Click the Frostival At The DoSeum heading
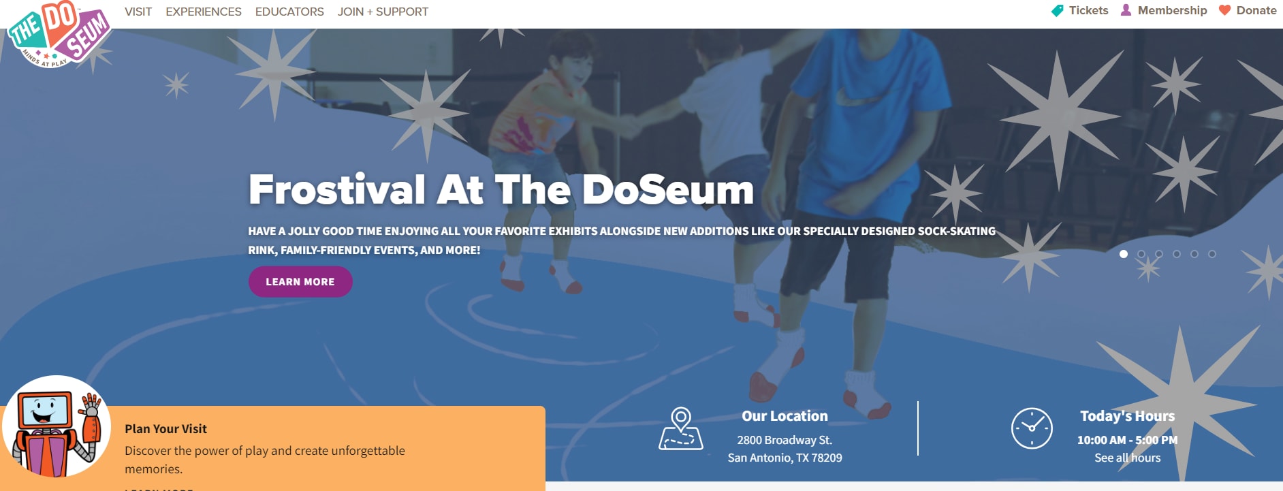 click(501, 189)
